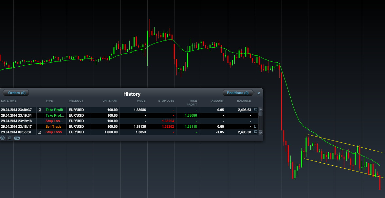Click the UNITS/AMT column header
The image size is (385, 198).
point(110,101)
